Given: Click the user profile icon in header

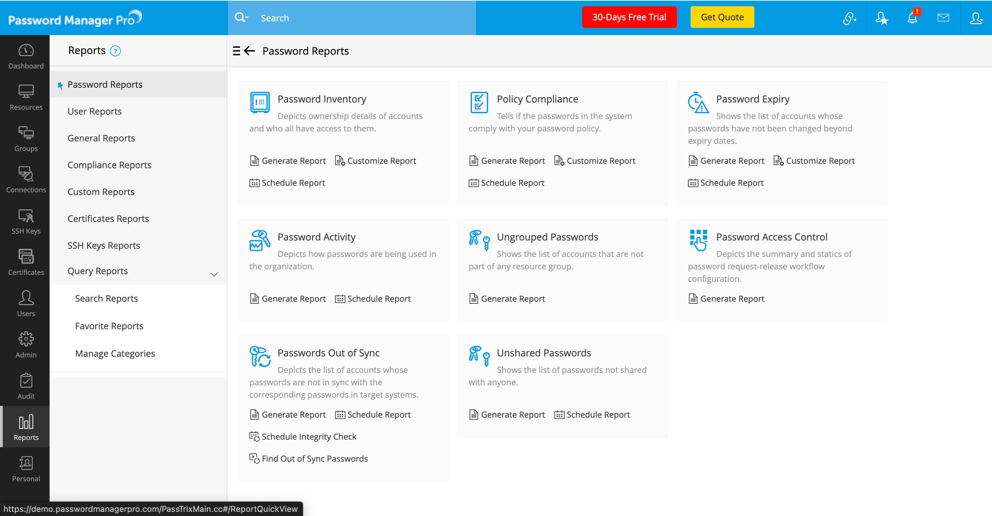Looking at the screenshot, I should pyautogui.click(x=976, y=18).
